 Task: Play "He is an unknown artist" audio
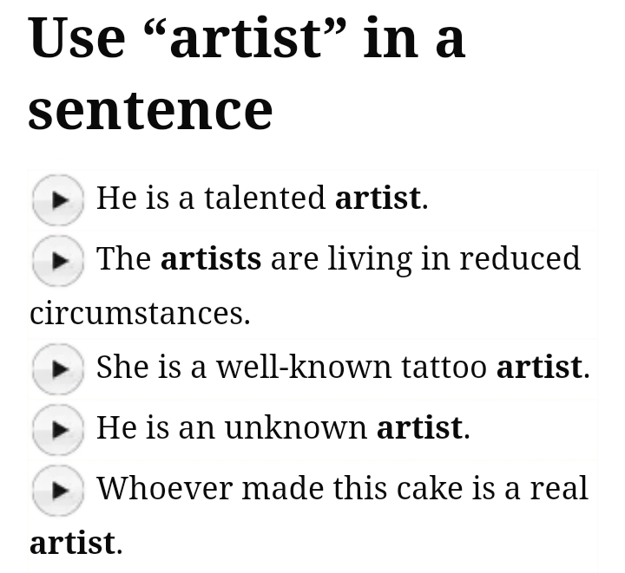point(57,429)
